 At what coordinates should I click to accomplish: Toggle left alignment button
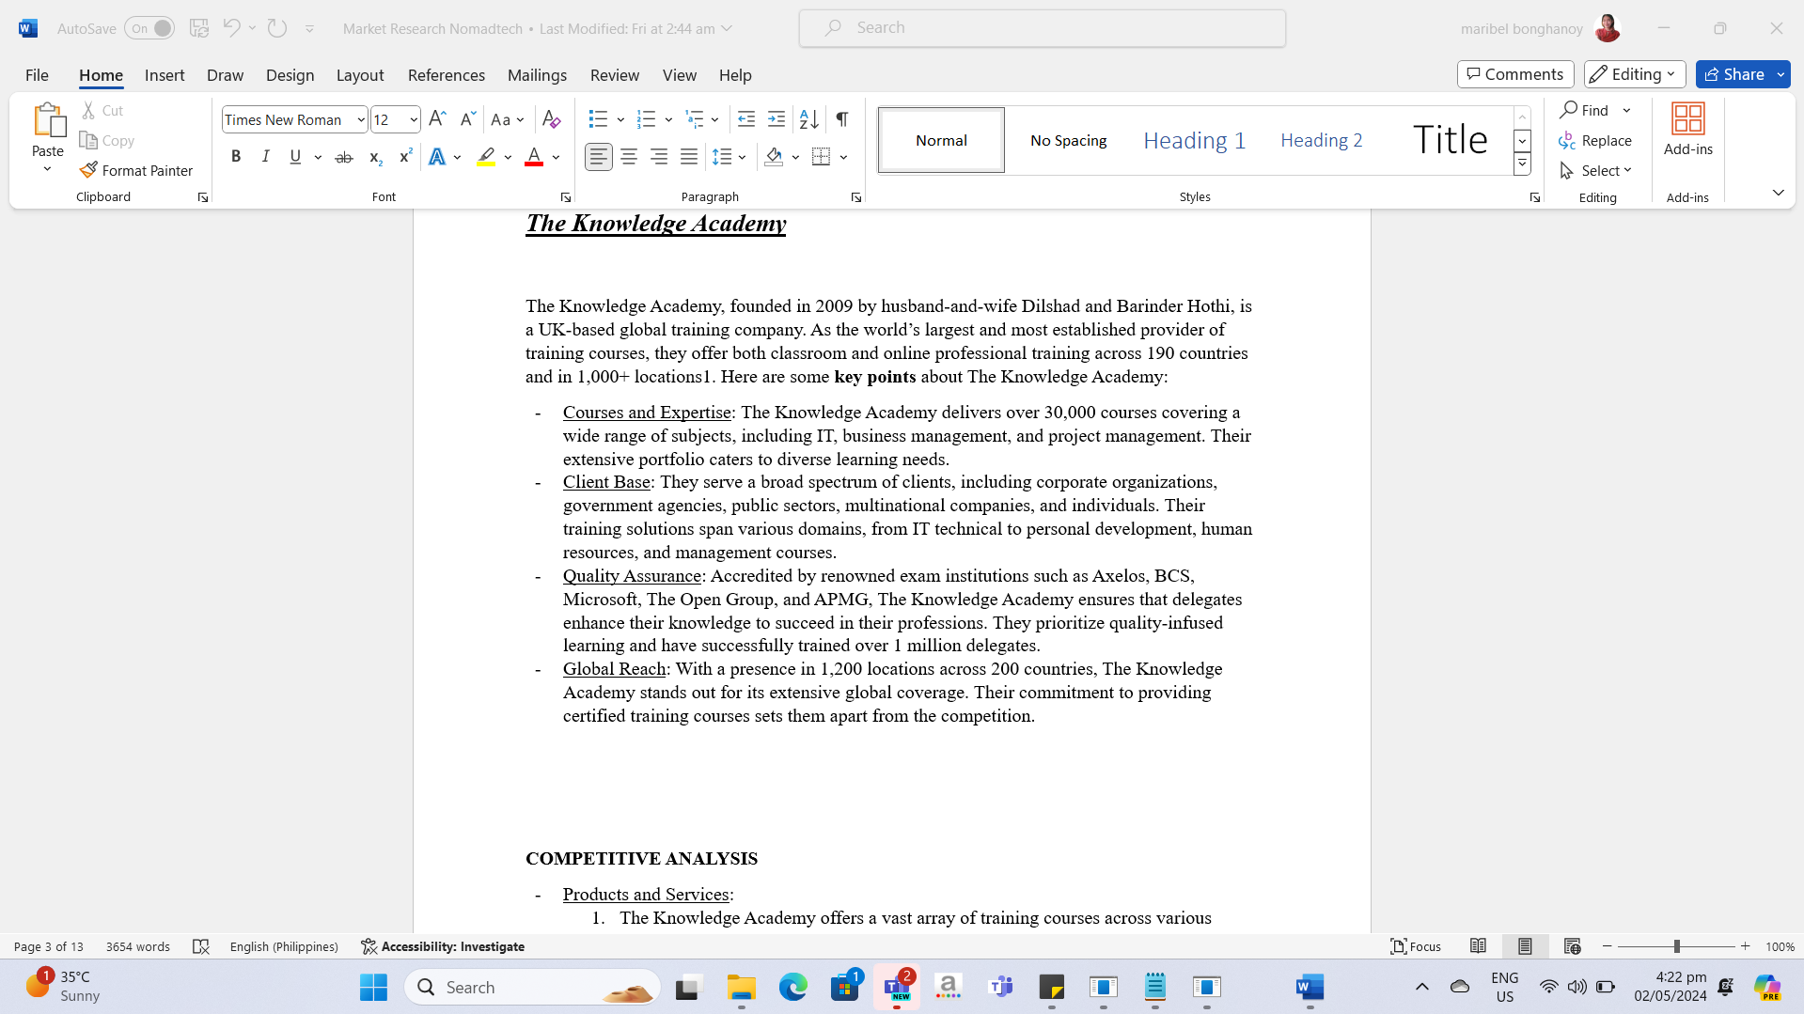(599, 157)
